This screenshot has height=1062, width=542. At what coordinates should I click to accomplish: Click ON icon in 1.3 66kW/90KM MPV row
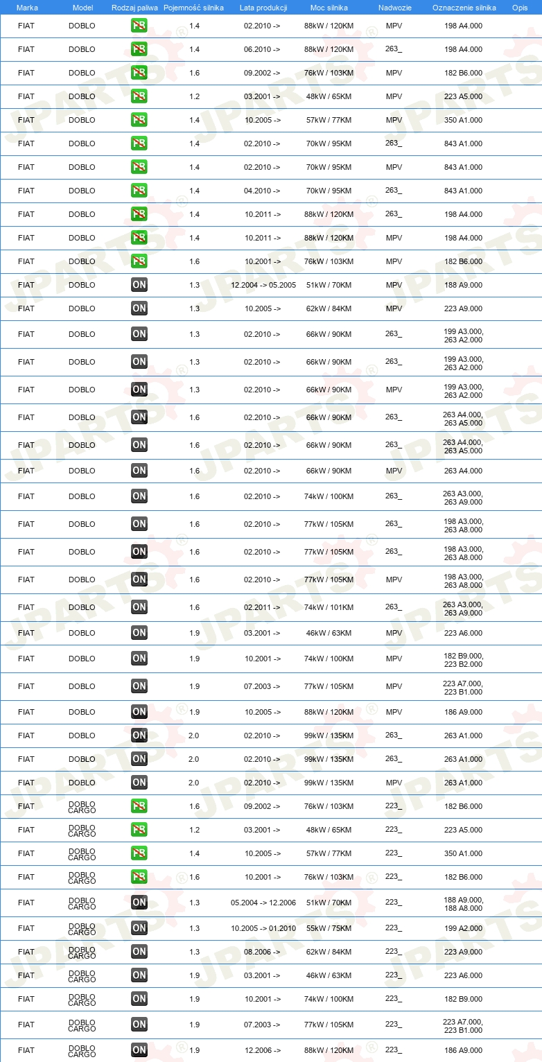pos(139,390)
